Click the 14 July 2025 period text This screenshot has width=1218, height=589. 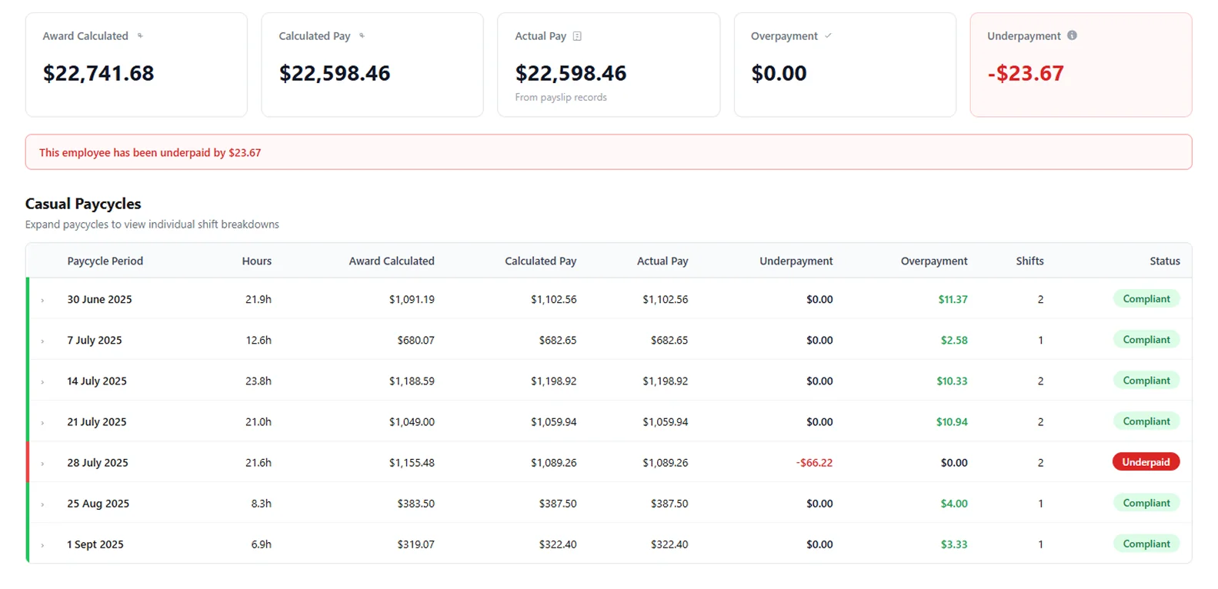tap(97, 381)
